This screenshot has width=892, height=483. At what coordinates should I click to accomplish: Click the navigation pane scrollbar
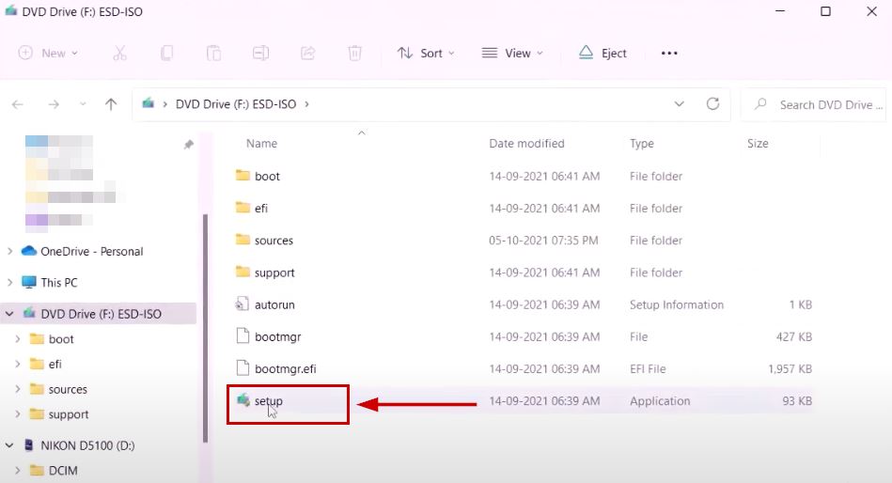coord(205,328)
